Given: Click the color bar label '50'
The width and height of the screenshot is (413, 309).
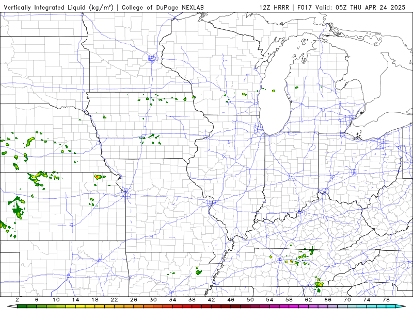Looking at the screenshot, I should (250, 300).
